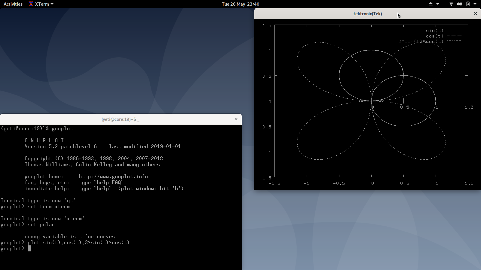Open the Activities overview

click(13, 4)
